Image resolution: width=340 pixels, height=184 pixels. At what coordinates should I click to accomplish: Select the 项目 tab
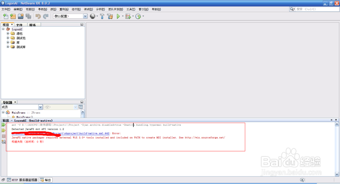(6, 25)
